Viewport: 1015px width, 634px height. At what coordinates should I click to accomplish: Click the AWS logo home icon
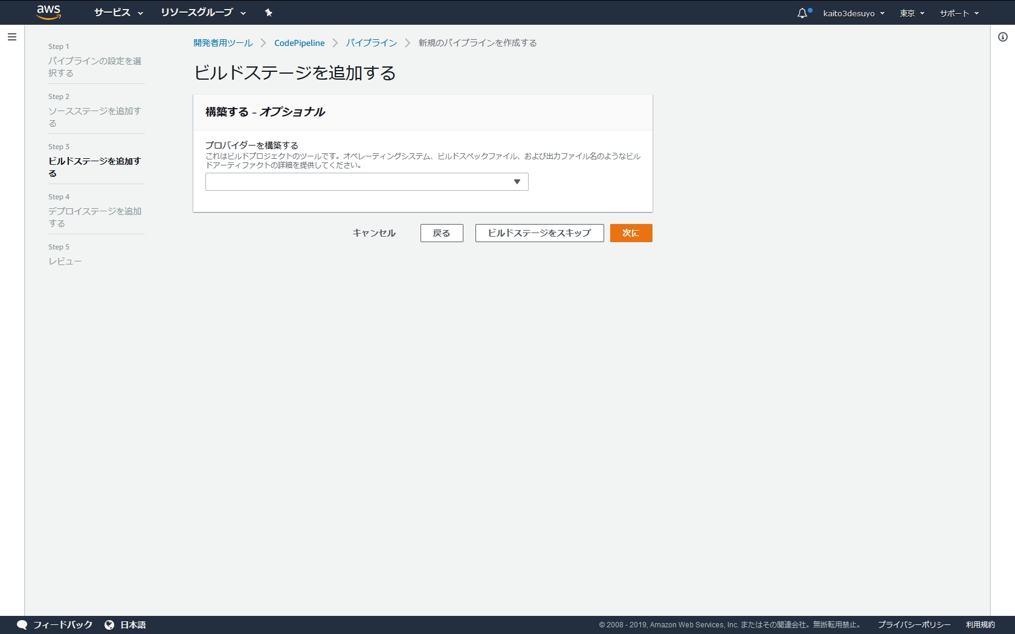tap(48, 12)
